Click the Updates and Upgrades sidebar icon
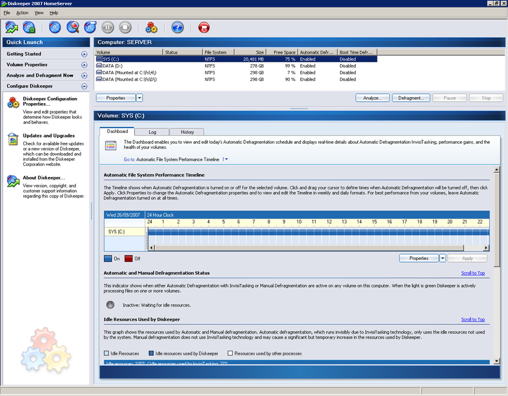 [13, 139]
